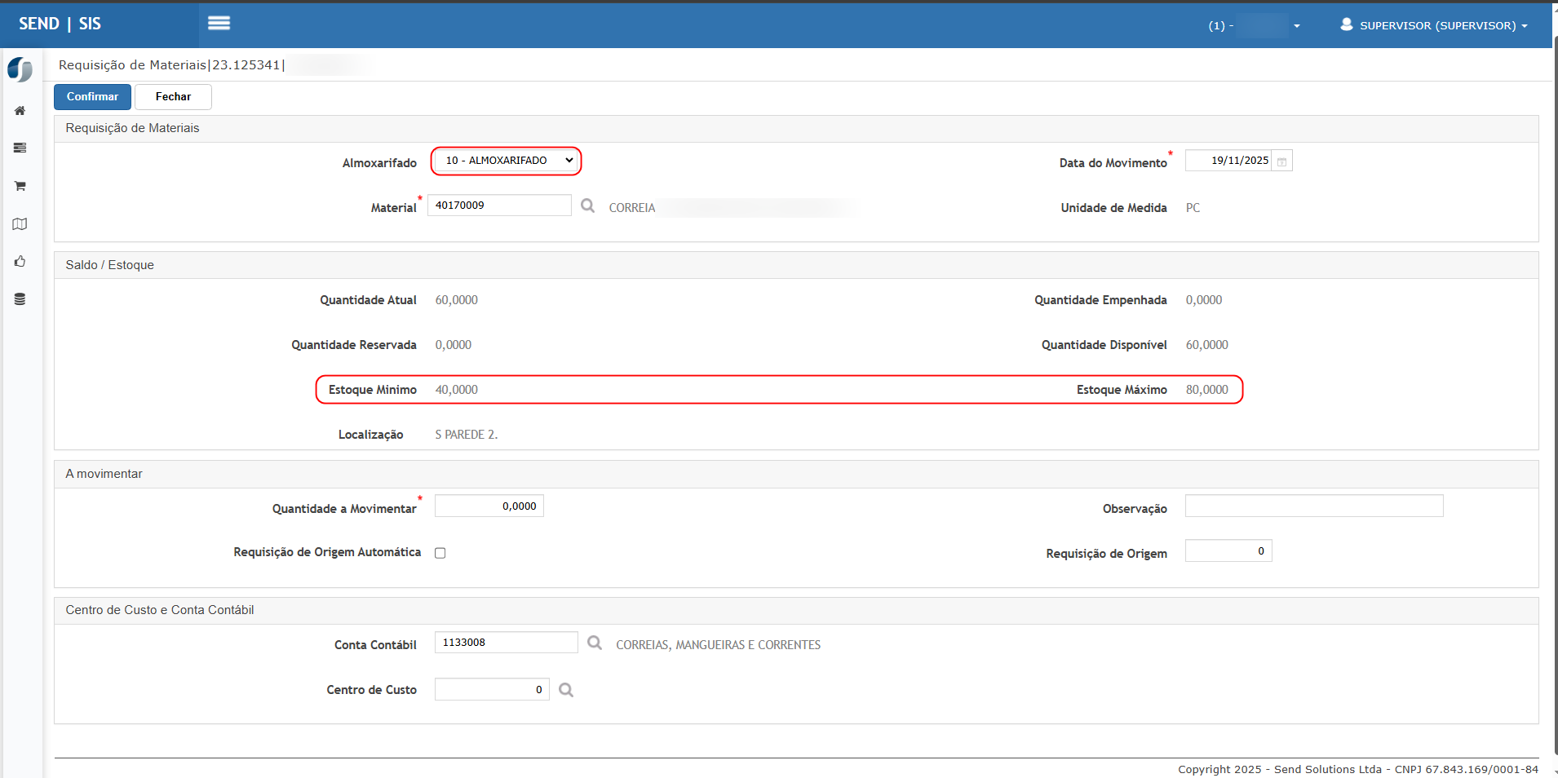Image resolution: width=1558 pixels, height=778 pixels.
Task: Toggle the hamburger menu in header
Action: coord(219,24)
